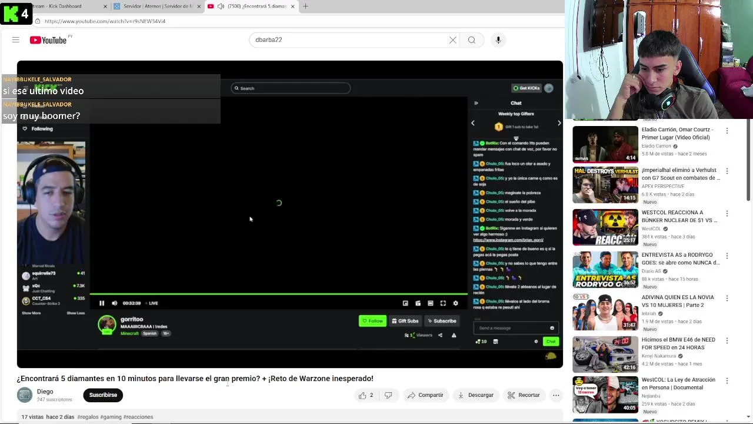The width and height of the screenshot is (753, 424).
Task: Open options menu for ENTREVISTA AS video
Action: coord(727,256)
